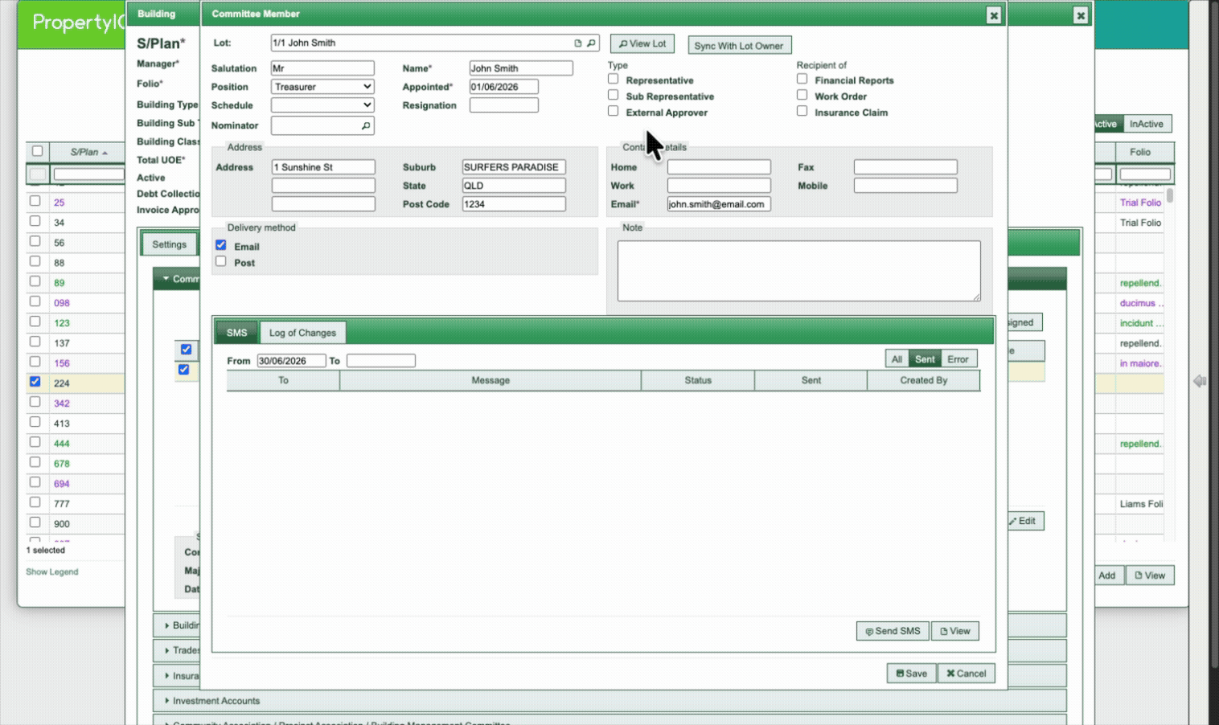Viewport: 1219px width, 725px height.
Task: Click the View Lot button
Action: point(642,44)
